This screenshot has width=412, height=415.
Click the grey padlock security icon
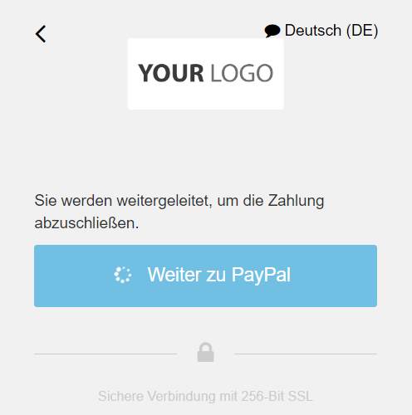(205, 352)
